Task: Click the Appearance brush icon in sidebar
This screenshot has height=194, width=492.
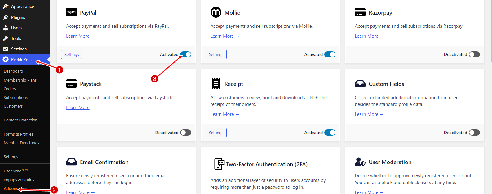Action: pos(6,6)
